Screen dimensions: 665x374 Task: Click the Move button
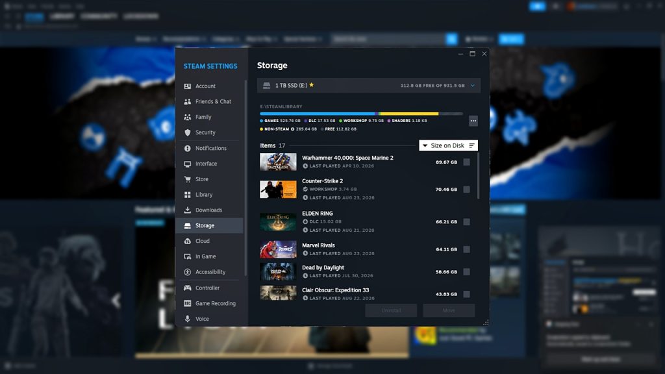(449, 310)
